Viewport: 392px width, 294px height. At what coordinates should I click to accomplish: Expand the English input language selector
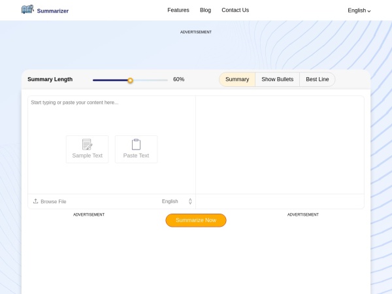[170, 201]
